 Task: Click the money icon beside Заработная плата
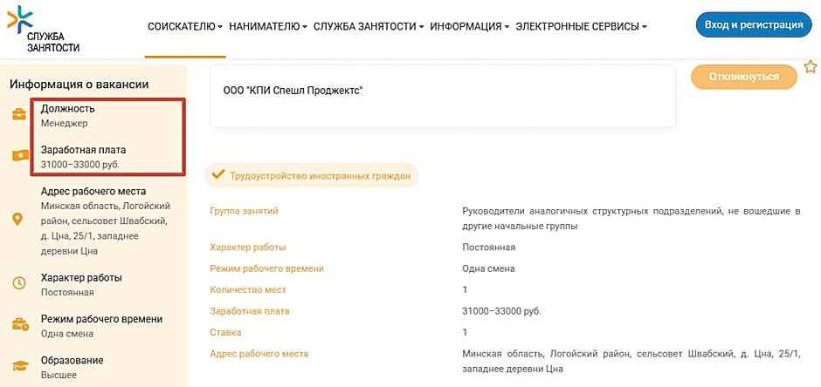click(18, 155)
